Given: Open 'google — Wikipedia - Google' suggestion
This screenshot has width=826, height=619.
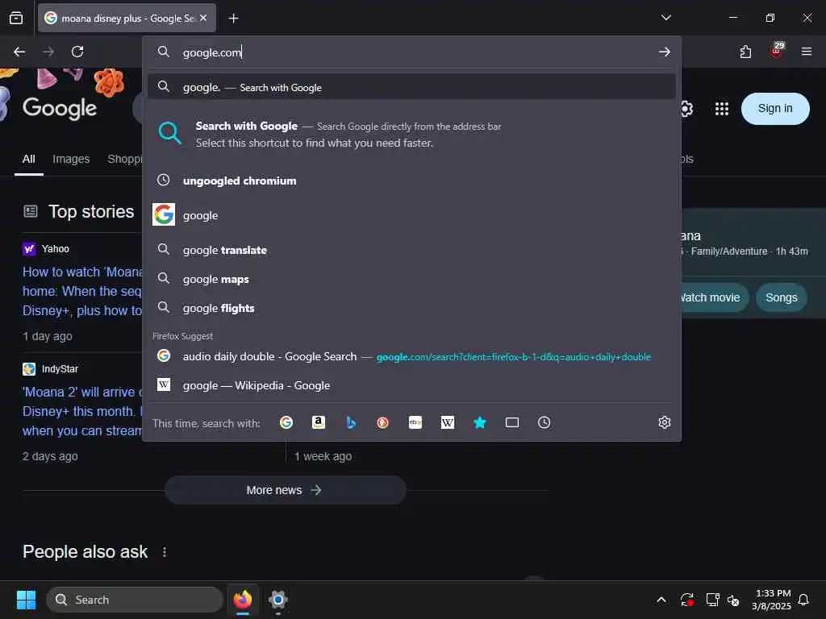Looking at the screenshot, I should tap(411, 385).
